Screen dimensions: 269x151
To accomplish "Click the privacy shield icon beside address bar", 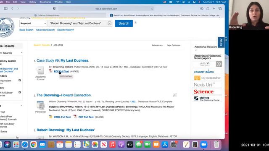I will 54,8.
